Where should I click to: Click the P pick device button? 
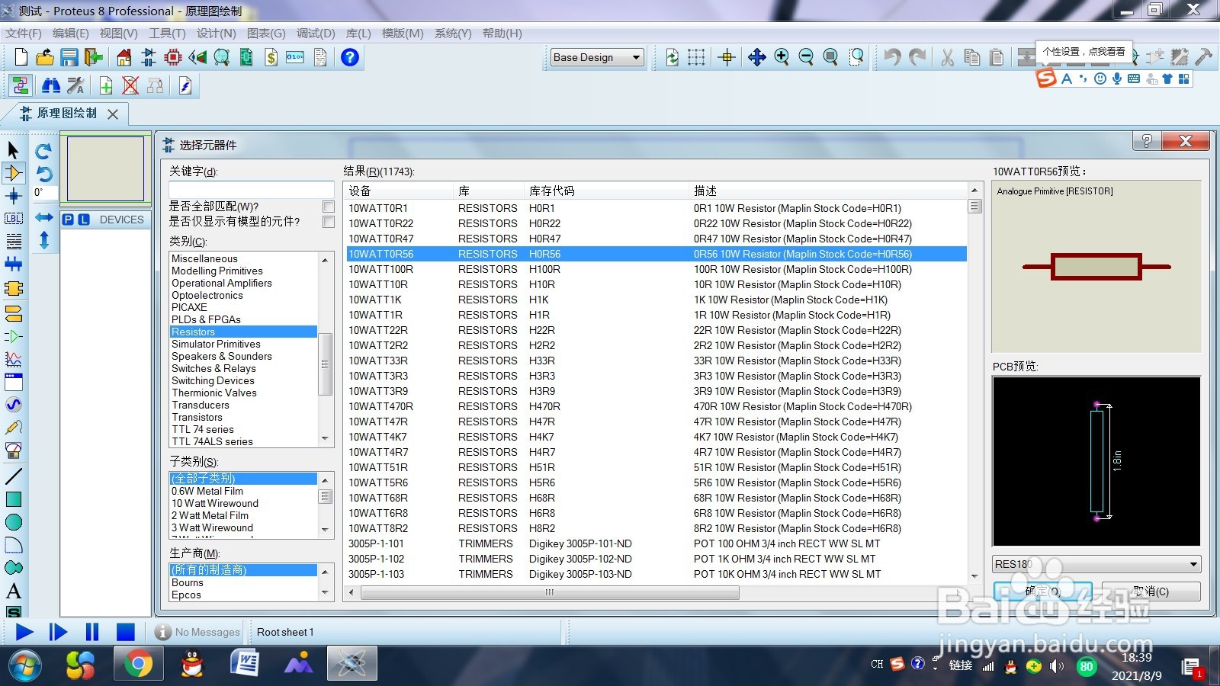(x=68, y=220)
